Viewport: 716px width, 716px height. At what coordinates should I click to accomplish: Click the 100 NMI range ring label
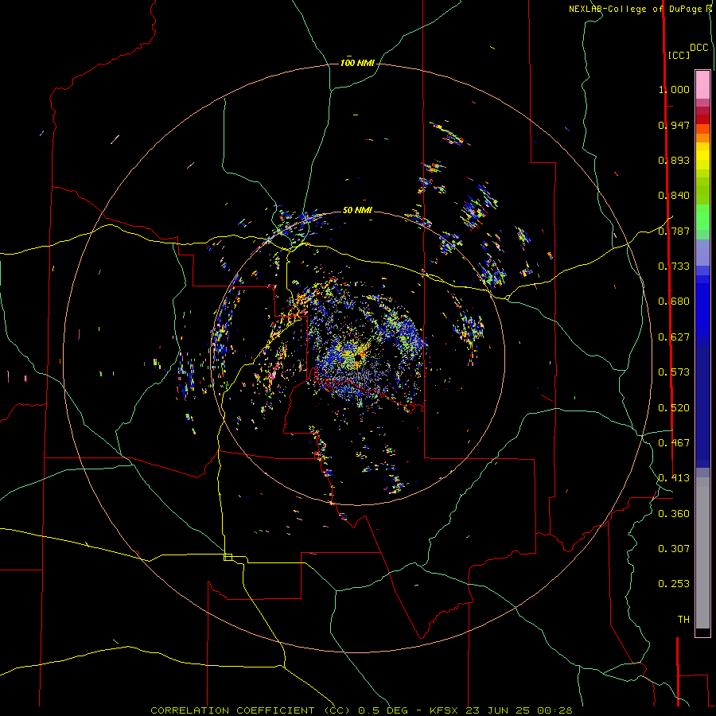point(357,63)
